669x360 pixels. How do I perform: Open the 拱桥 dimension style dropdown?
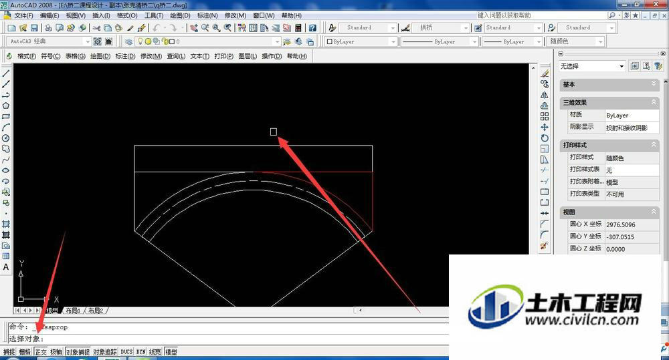(x=466, y=27)
